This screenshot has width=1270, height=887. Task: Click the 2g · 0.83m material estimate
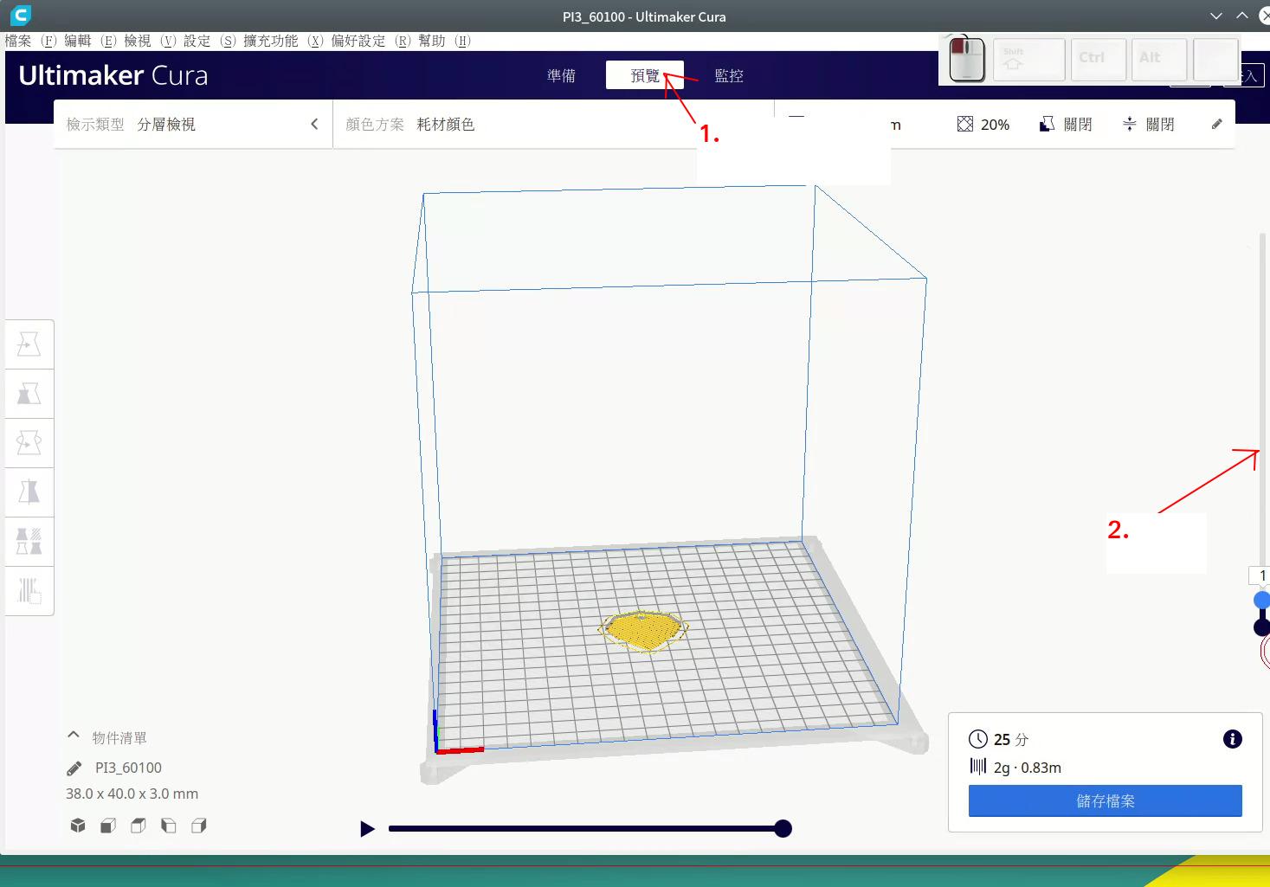1028,768
